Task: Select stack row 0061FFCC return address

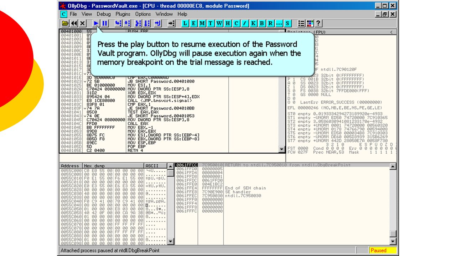Action: pos(283,165)
